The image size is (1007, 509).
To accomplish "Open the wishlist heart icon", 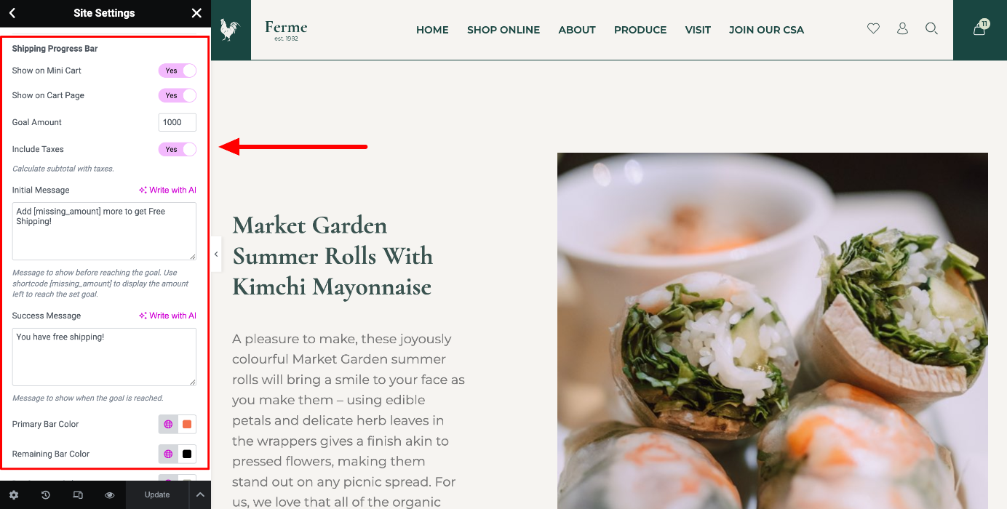I will [873, 28].
